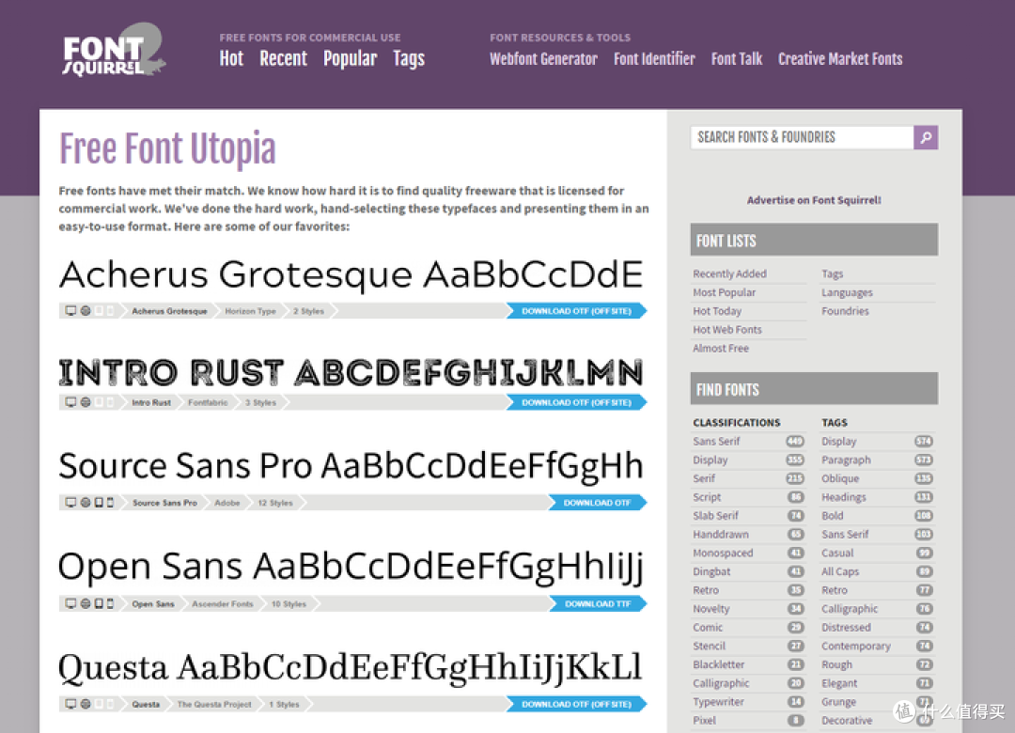Open Creative Market Fonts link

click(840, 59)
